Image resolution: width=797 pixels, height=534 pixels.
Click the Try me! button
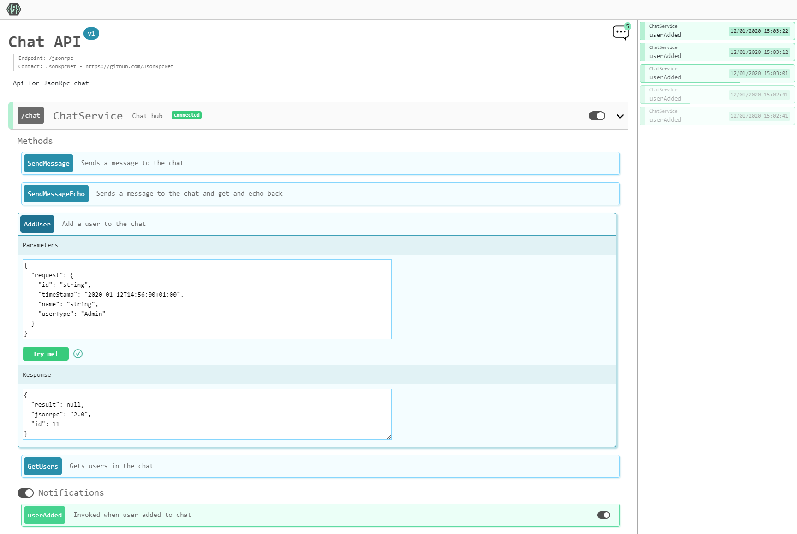click(x=46, y=354)
